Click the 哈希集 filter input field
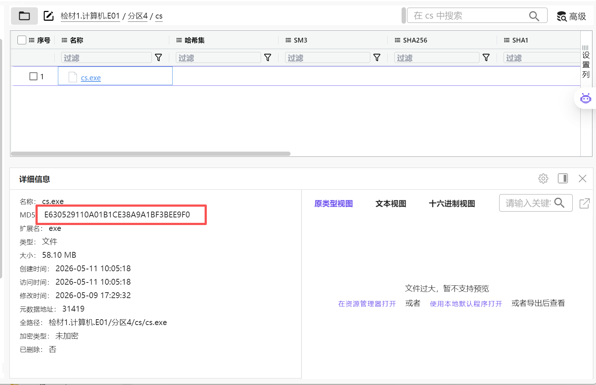Image resolution: width=596 pixels, height=385 pixels. [218, 57]
